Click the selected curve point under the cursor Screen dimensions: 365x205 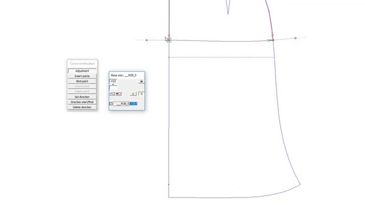[x=169, y=40]
